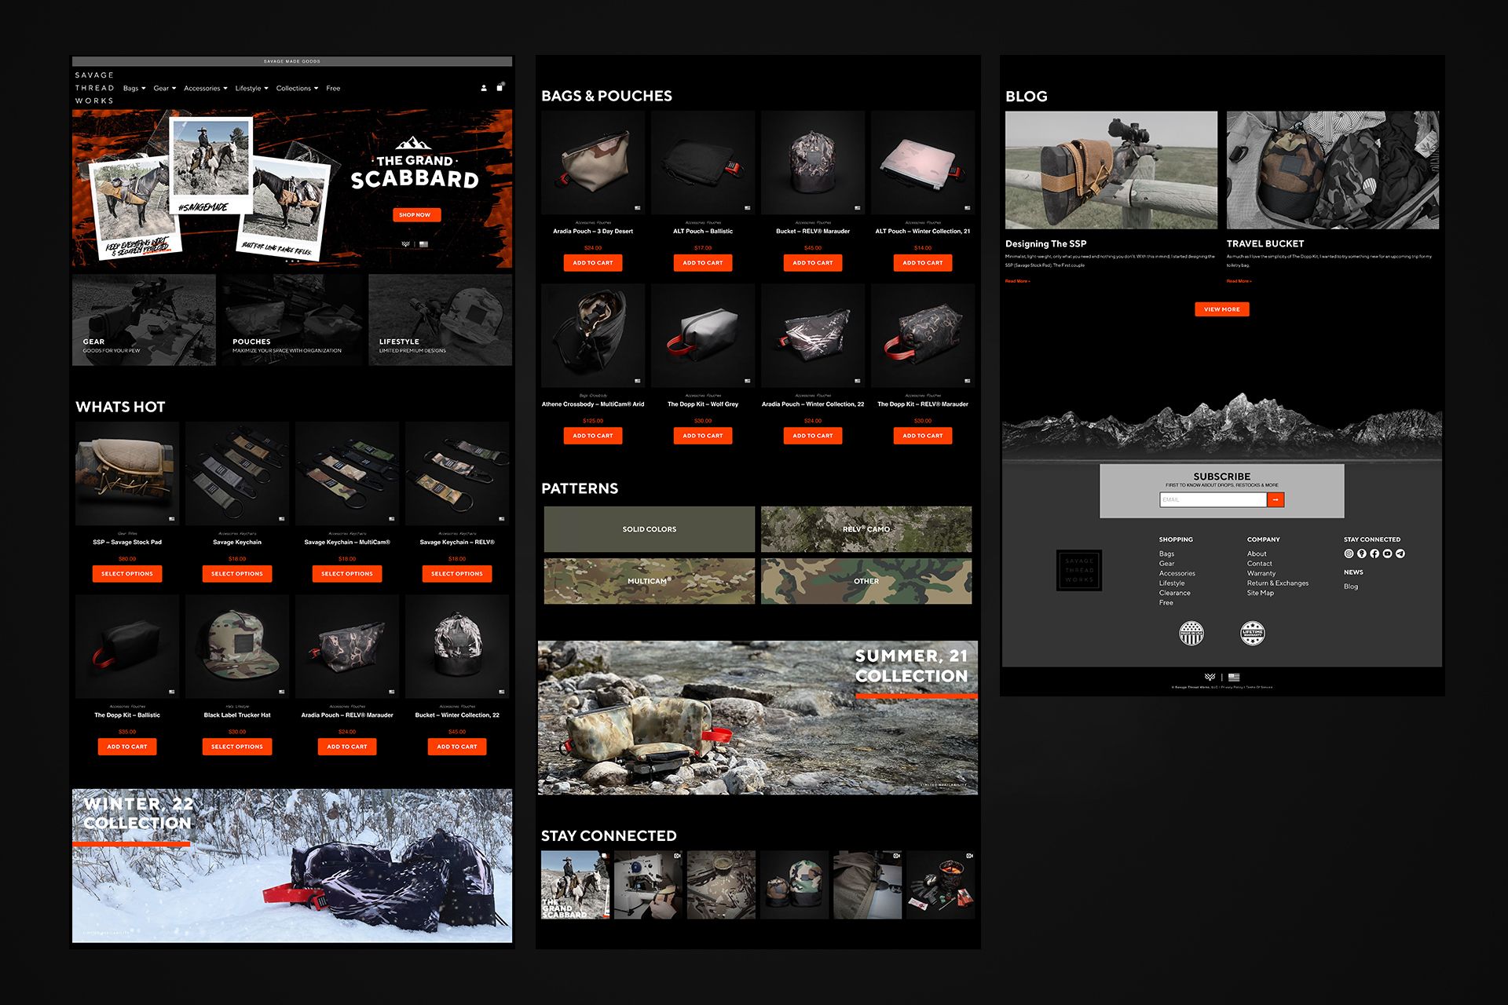Choose the Other camo pattern tile
This screenshot has height=1005, width=1508.
pyautogui.click(x=866, y=581)
